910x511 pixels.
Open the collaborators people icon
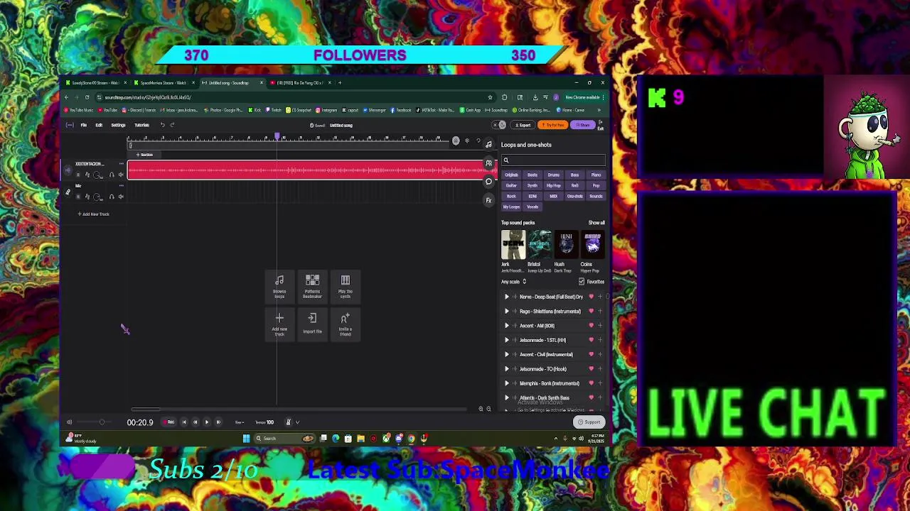[488, 163]
